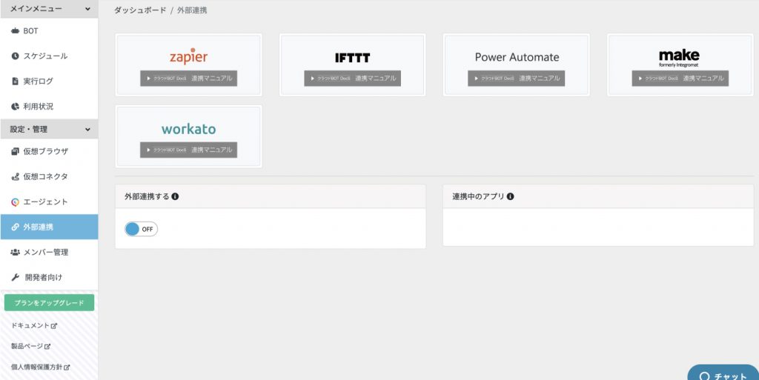Click the 開発者向け wrench icon
Image resolution: width=759 pixels, height=380 pixels.
point(15,278)
